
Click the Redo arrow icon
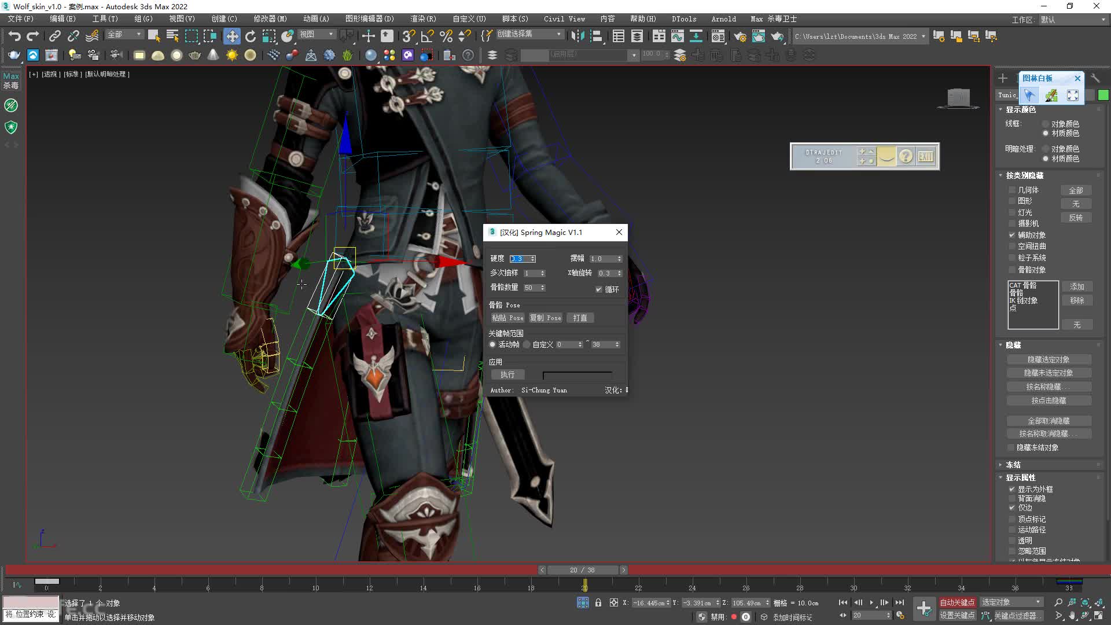pos(33,36)
